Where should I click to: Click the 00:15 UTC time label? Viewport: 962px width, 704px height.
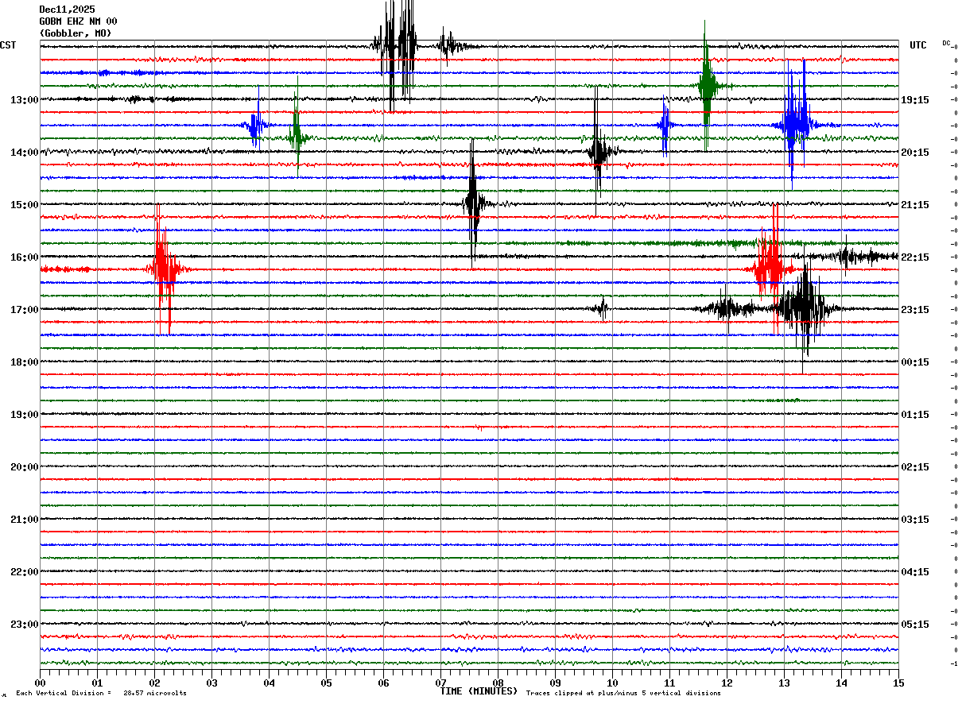pos(914,362)
